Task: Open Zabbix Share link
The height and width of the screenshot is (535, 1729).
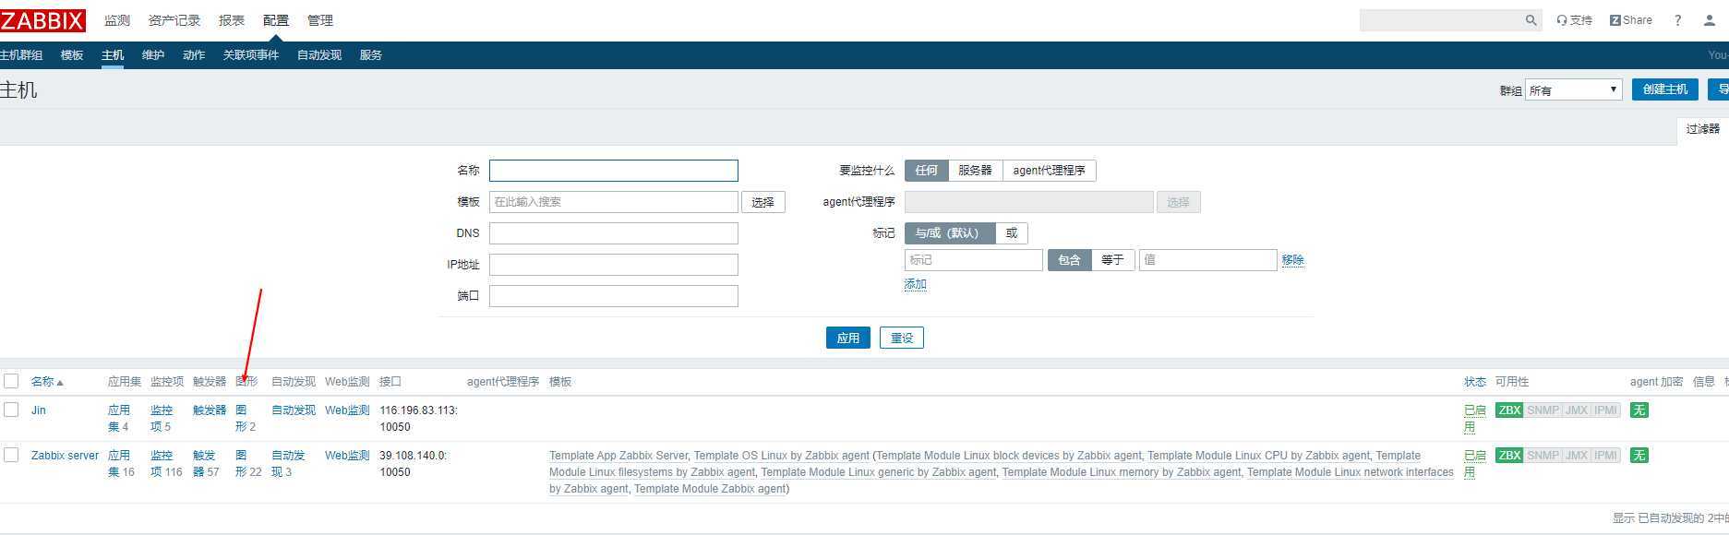Action: coord(1631,20)
